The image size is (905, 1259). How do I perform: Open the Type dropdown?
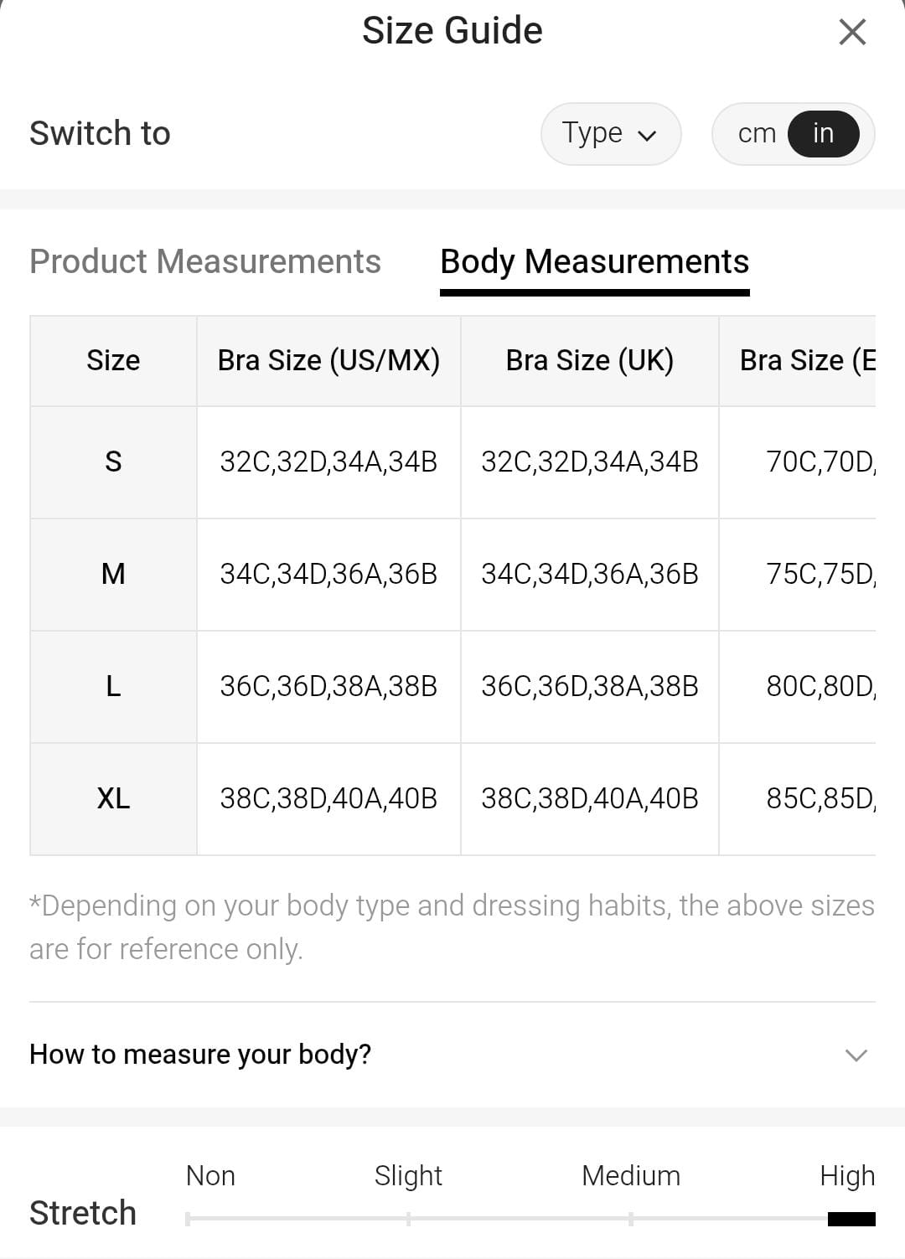pos(610,134)
